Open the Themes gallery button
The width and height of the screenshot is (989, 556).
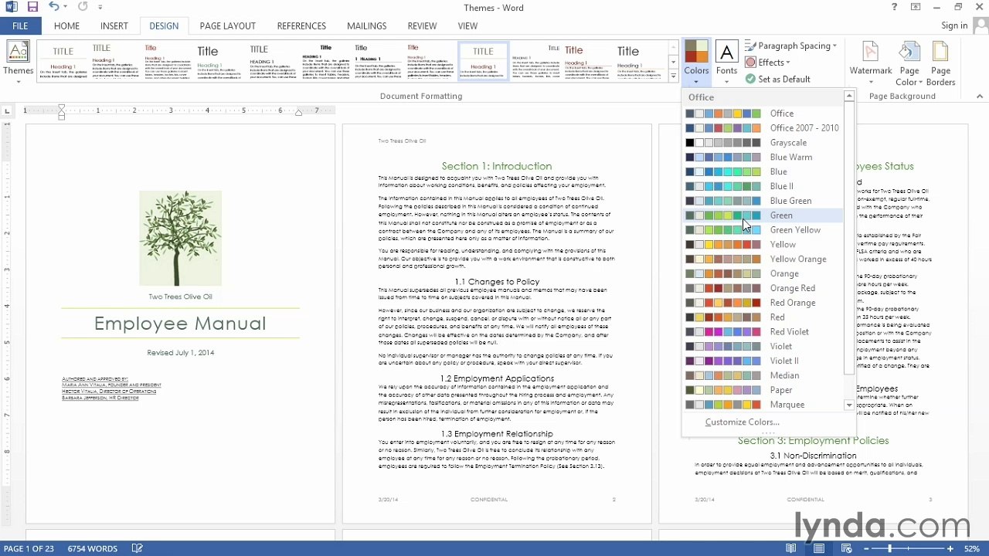[18, 63]
